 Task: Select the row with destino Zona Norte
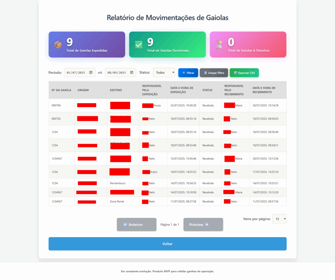tap(167, 201)
